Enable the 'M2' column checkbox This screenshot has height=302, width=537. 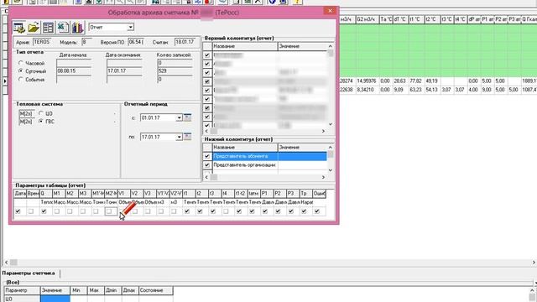coord(70,211)
